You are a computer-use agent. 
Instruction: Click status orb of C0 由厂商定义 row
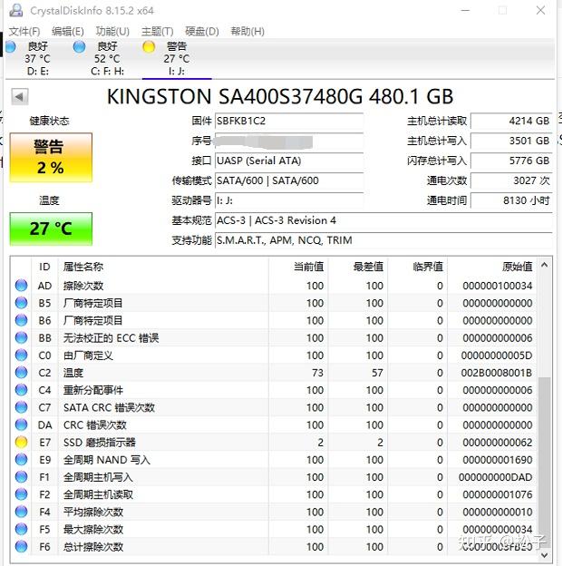click(21, 356)
